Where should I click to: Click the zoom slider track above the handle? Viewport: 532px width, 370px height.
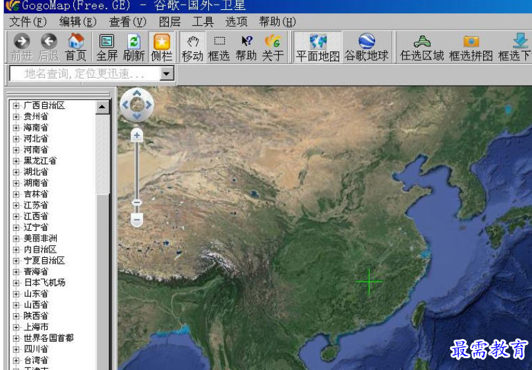[x=136, y=170]
